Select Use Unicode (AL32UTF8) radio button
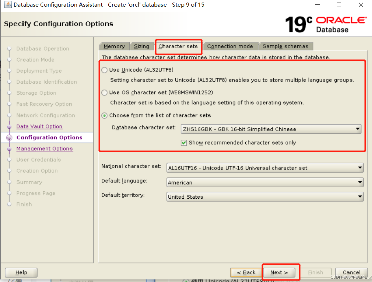 point(104,70)
